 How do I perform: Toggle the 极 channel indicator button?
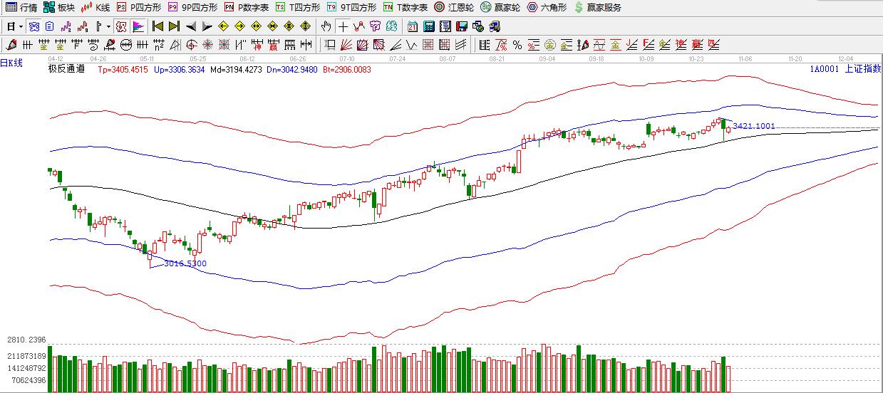(x=121, y=27)
